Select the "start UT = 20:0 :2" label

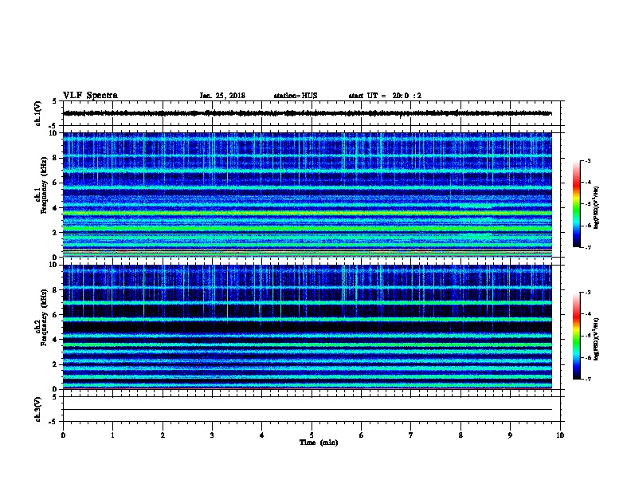click(385, 96)
